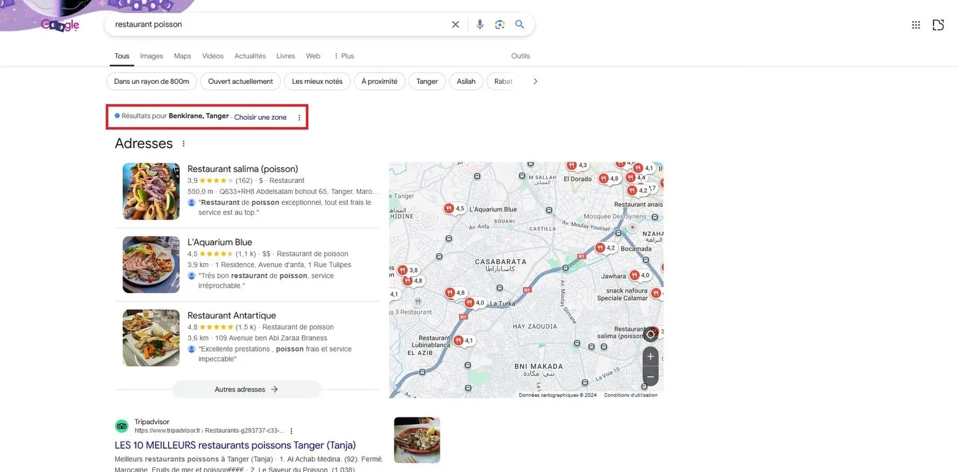Viewport: 958px width, 472px height.
Task: Open Google Lens image search icon
Action: tap(500, 25)
